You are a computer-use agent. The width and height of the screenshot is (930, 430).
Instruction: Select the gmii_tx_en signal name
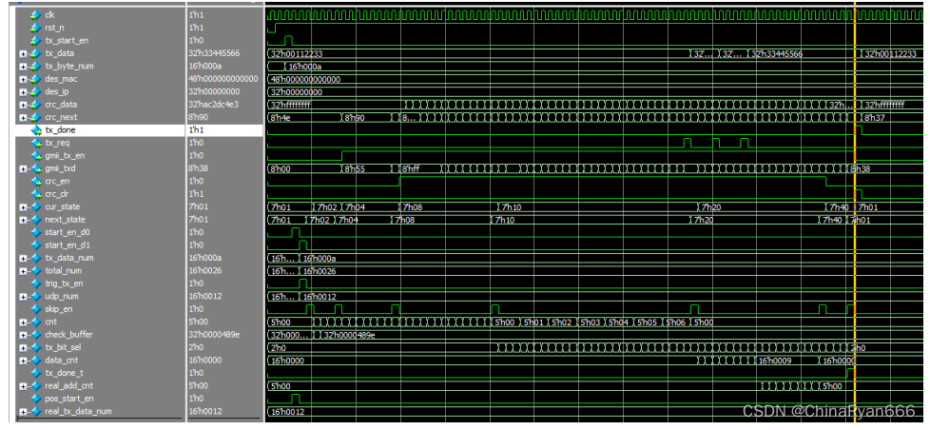pyautogui.click(x=64, y=155)
